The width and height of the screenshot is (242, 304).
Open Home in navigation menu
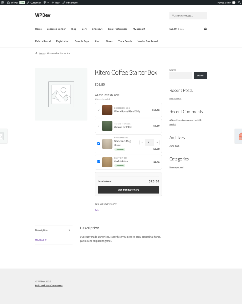pyautogui.click(x=38, y=29)
